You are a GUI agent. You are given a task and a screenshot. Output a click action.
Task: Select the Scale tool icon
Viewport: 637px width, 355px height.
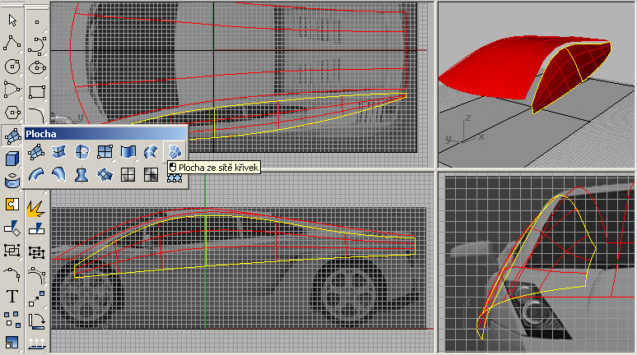(x=12, y=342)
